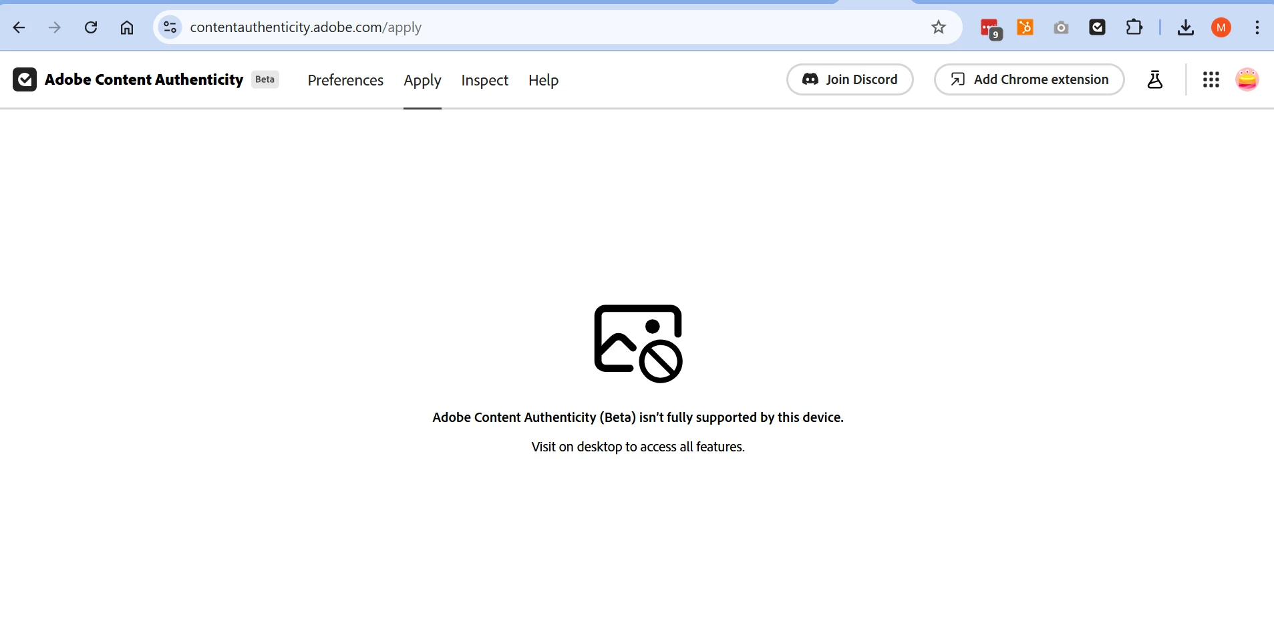Show browser downloads
Image resolution: width=1274 pixels, height=635 pixels.
(x=1186, y=27)
